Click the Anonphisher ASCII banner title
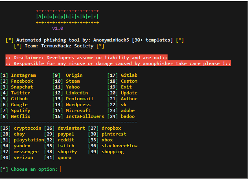 click(67, 16)
